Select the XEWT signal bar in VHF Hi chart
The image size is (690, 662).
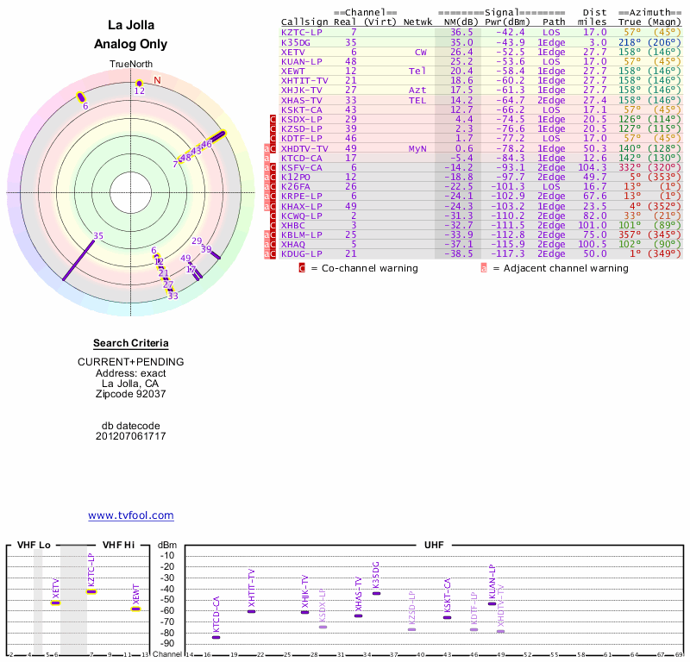click(135, 609)
